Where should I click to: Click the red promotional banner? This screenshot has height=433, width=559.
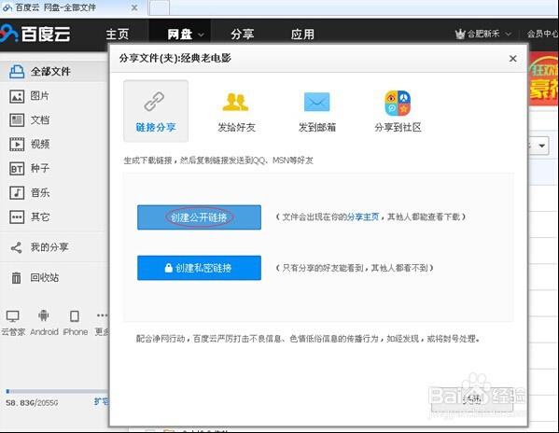pos(544,78)
